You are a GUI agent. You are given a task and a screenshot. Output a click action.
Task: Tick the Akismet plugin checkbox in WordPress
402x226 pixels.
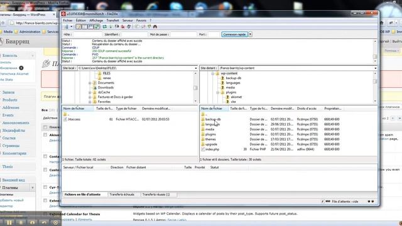pyautogui.click(x=45, y=135)
